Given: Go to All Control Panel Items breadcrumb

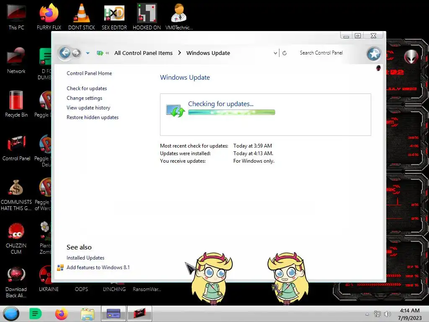Looking at the screenshot, I should click(143, 53).
